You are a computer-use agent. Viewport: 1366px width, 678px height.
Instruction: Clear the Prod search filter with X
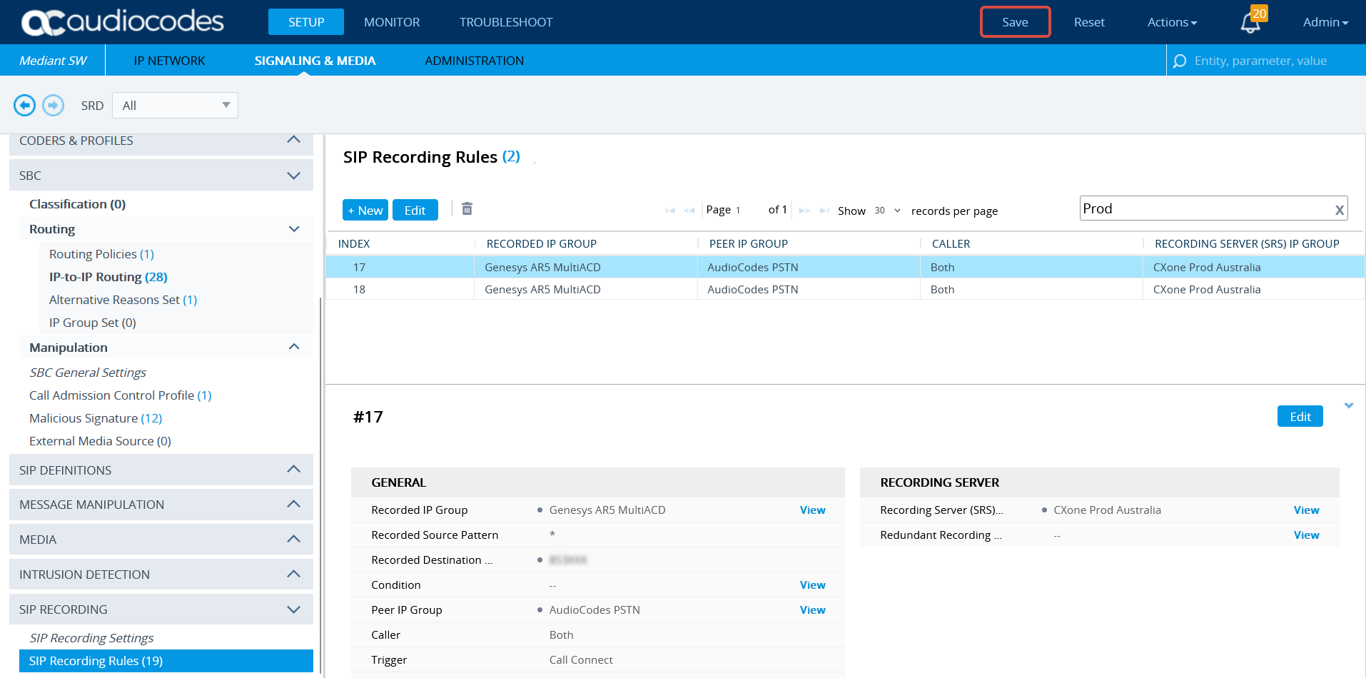point(1339,210)
